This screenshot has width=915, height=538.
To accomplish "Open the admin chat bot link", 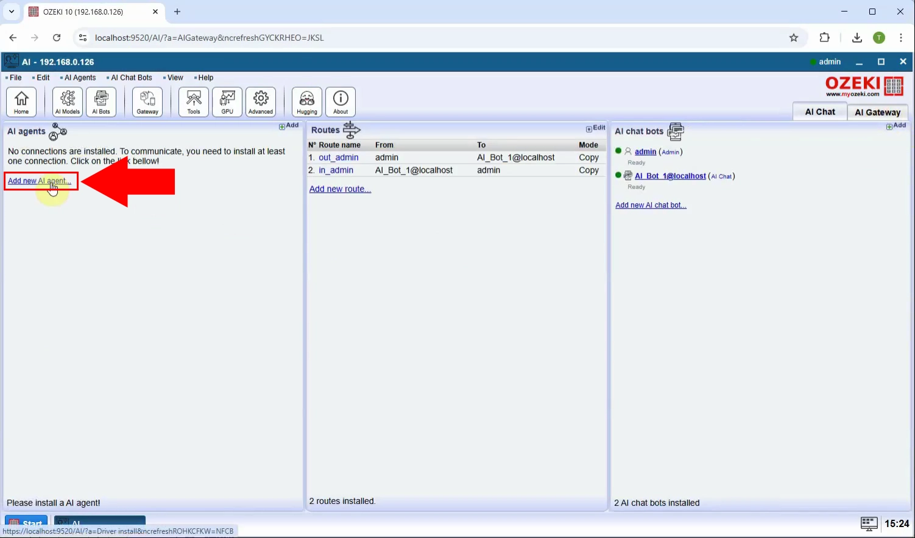I will coord(646,152).
